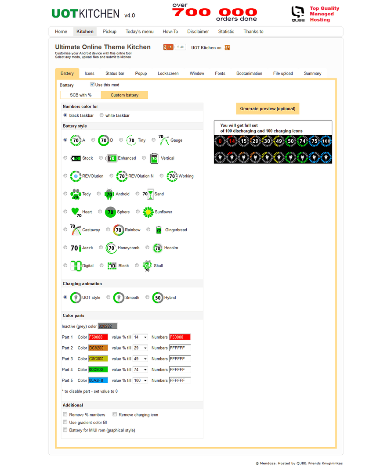The image size is (391, 474).
Task: Enable Remove % numbers checkbox
Action: coord(65,414)
